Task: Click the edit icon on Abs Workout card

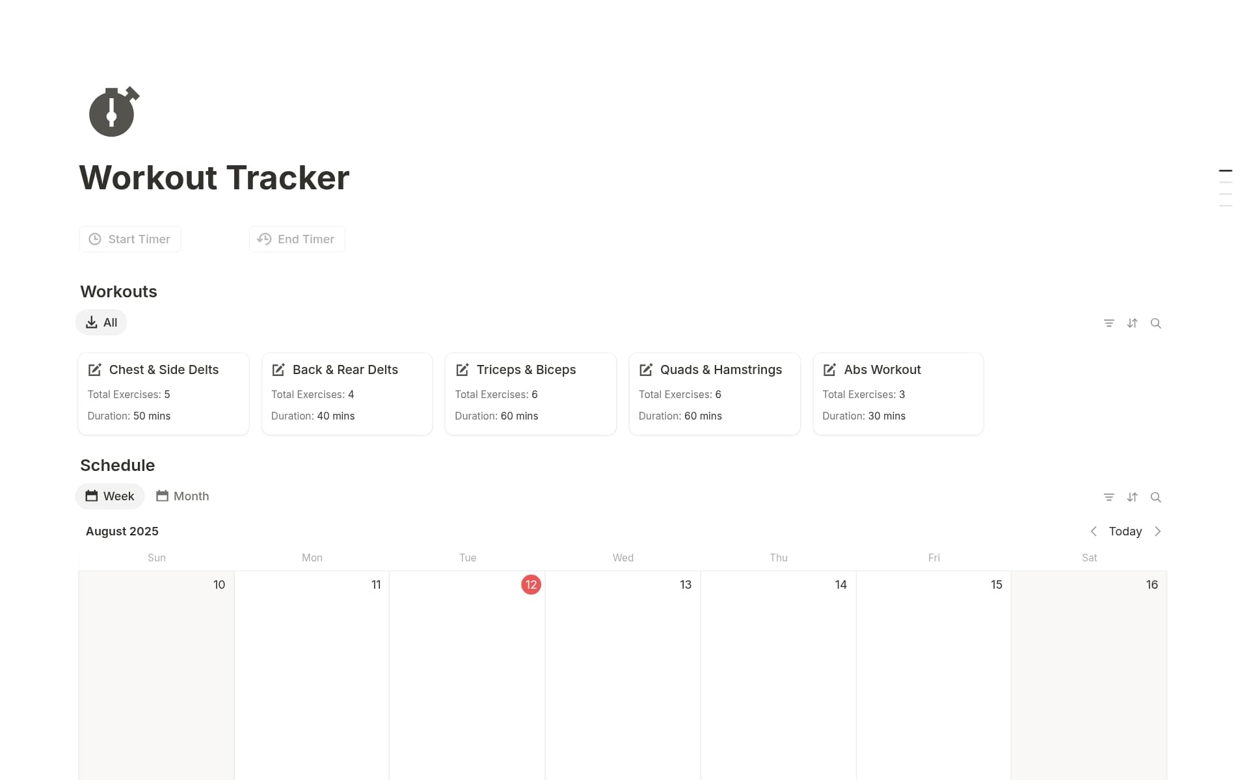Action: (x=830, y=370)
